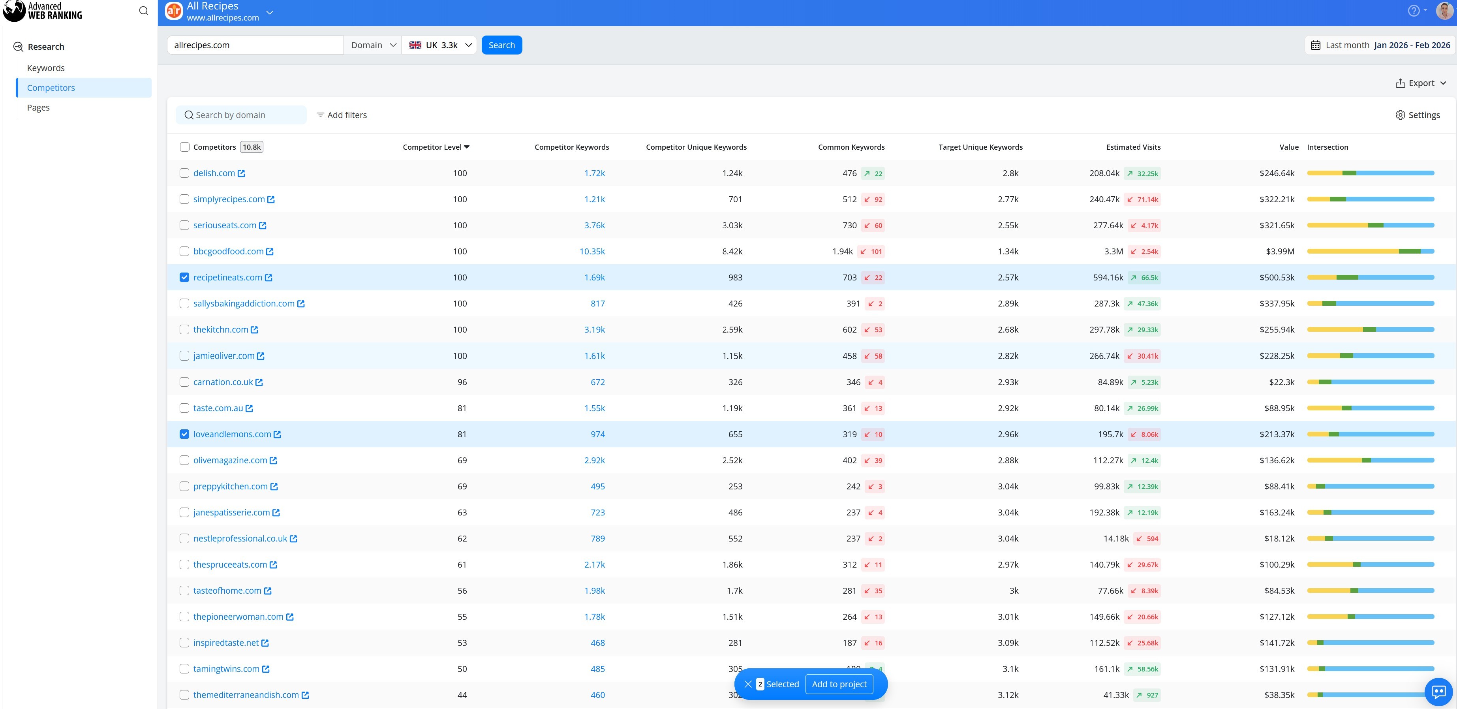Open carnation.co.uk external link icon
Image resolution: width=1457 pixels, height=709 pixels.
click(x=259, y=382)
